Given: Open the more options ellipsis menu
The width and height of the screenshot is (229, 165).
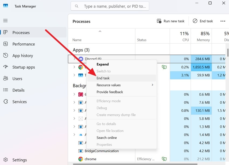Looking at the screenshot, I should pyautogui.click(x=223, y=21).
